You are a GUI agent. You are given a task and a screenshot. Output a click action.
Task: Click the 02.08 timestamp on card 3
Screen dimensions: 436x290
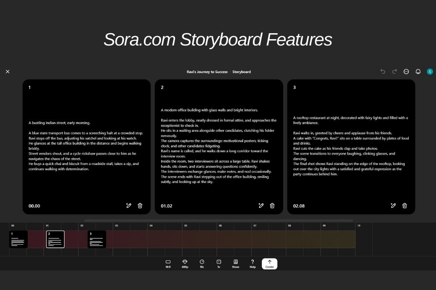tap(299, 206)
